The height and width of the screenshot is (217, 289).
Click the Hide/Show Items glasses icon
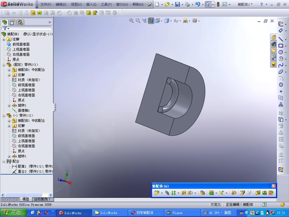tap(176, 21)
